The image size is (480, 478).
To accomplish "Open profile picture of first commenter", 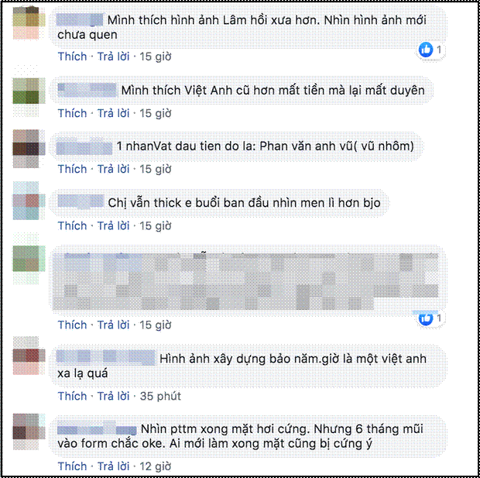I will pyautogui.click(x=29, y=23).
